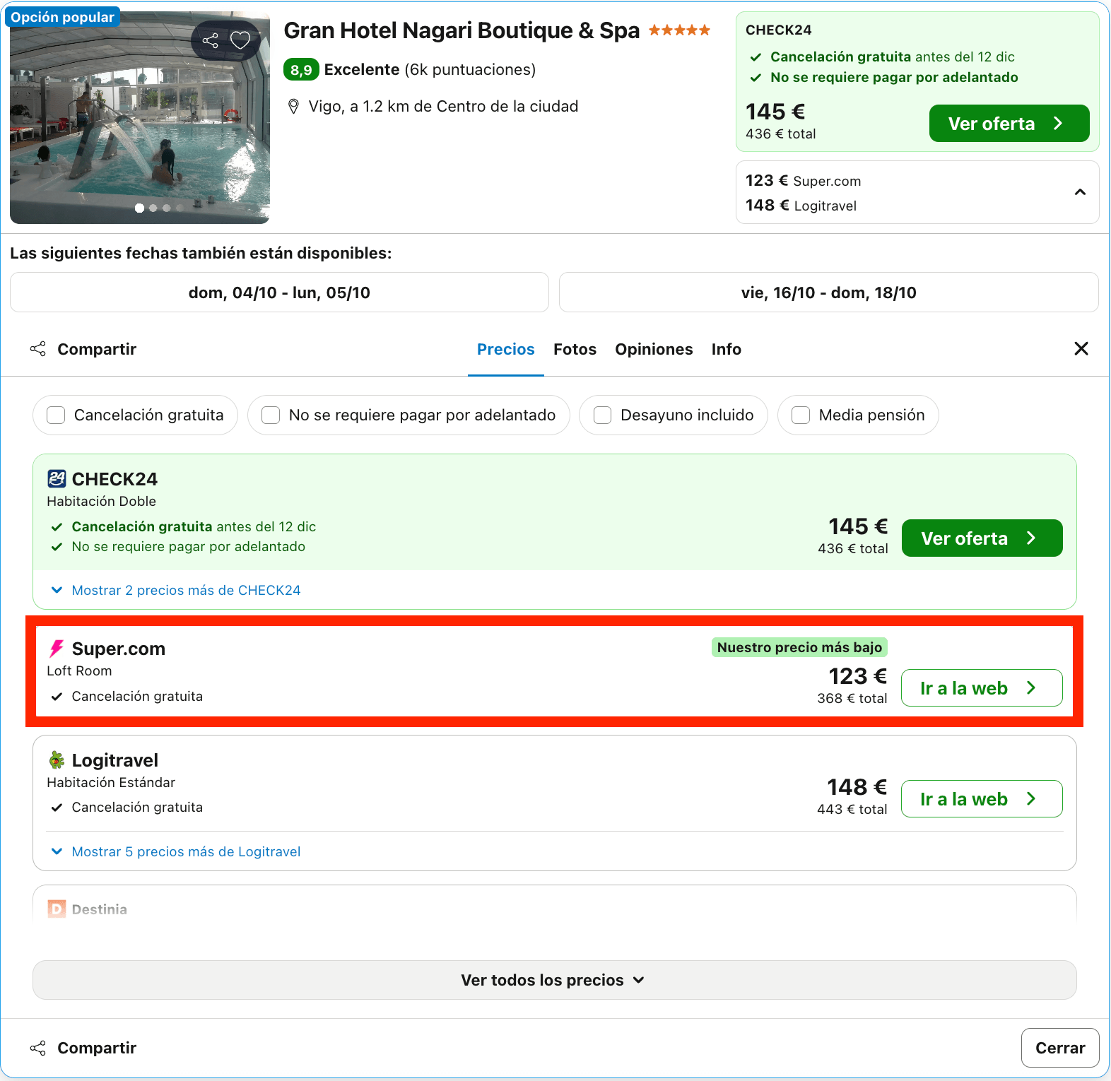Image resolution: width=1111 pixels, height=1081 pixels.
Task: Click the 443 € total text
Action: pyautogui.click(x=852, y=809)
